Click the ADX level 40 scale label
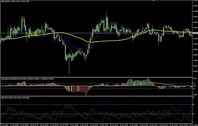Viewport: 198px width, 126px height. 194,105
